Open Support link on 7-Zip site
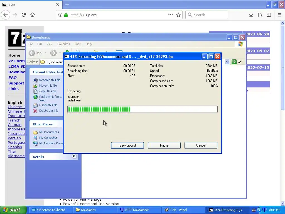Image resolution: width=285 pixels, height=214 pixels. pos(16,83)
